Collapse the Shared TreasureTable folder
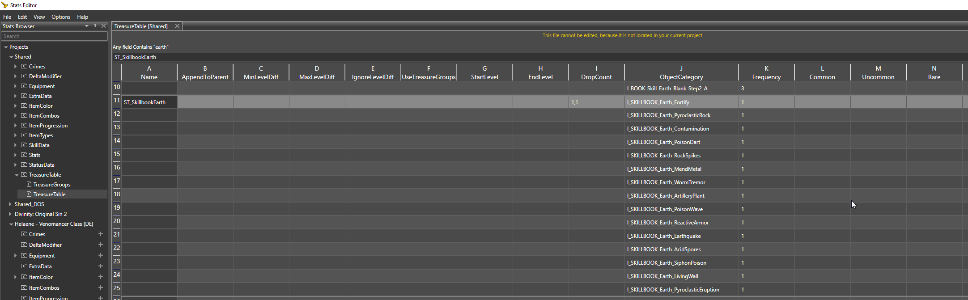This screenshot has height=300, width=968. tap(16, 175)
